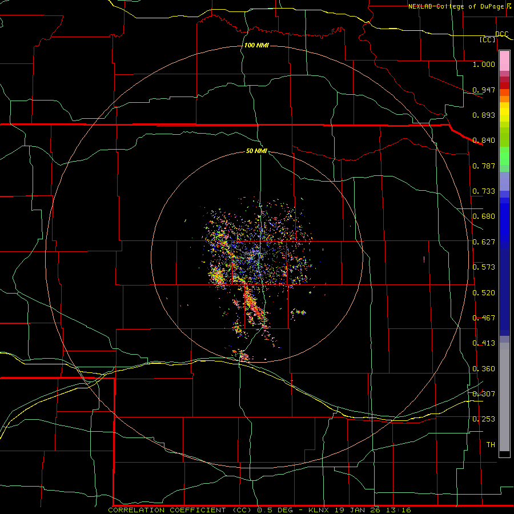Click the 0.467 scale value
Screen dimensions: 514x514
[484, 318]
